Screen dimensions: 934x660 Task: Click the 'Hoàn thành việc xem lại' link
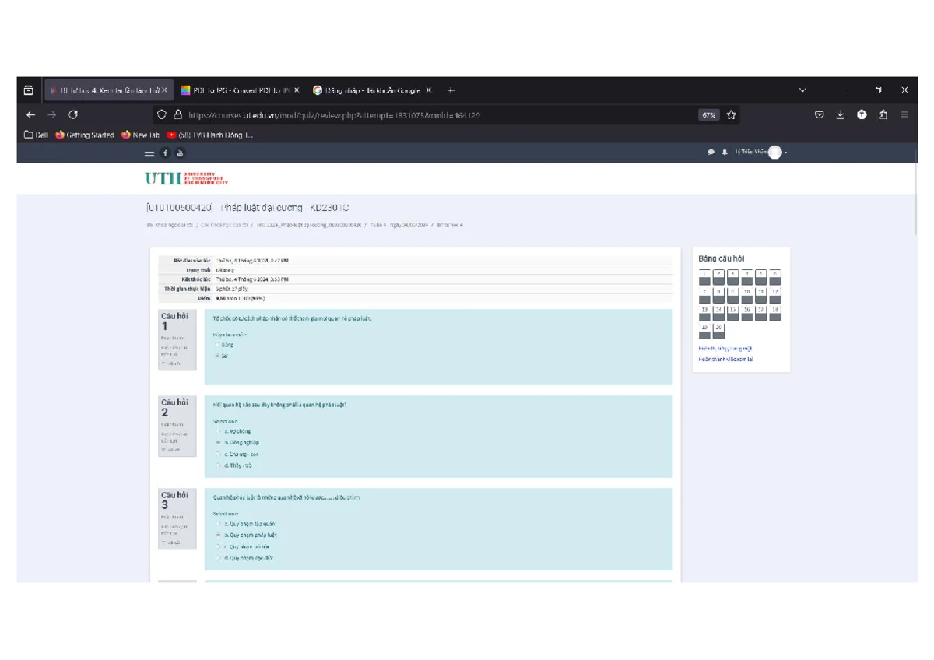(725, 360)
